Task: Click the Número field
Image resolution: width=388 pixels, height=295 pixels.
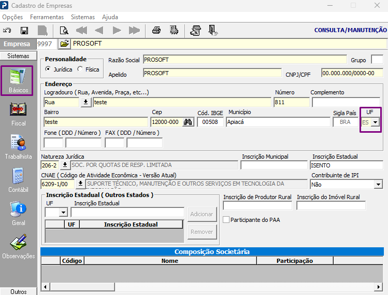Action: point(292,102)
